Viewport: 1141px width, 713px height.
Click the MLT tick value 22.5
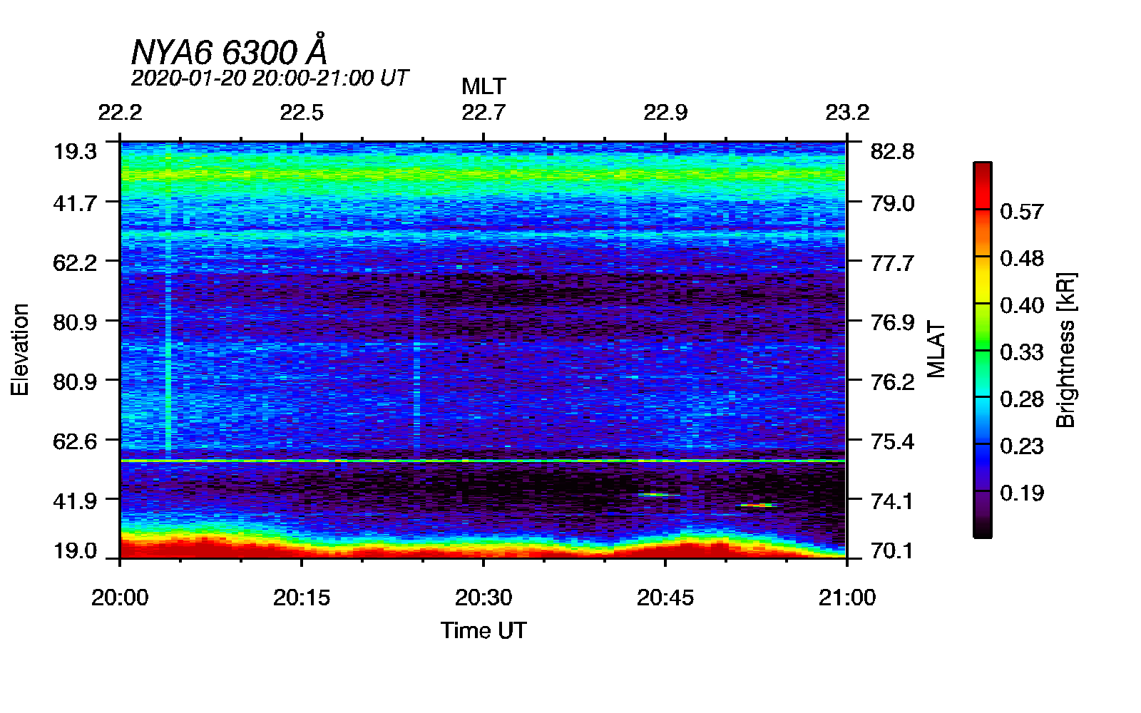302,113
